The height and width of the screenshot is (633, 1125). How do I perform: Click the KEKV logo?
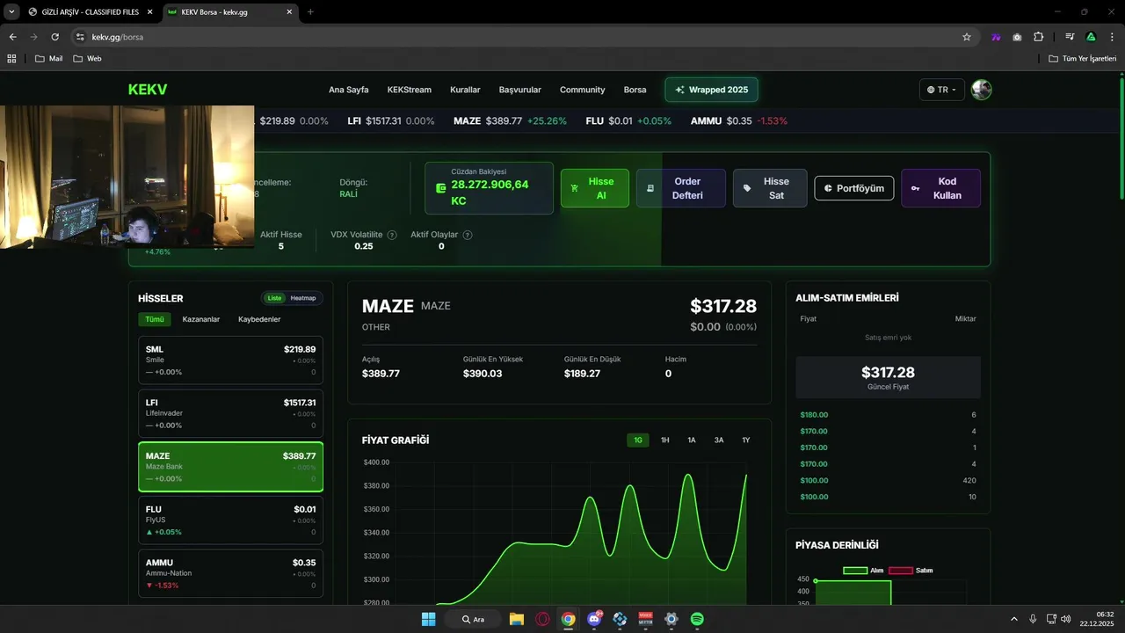tap(148, 90)
